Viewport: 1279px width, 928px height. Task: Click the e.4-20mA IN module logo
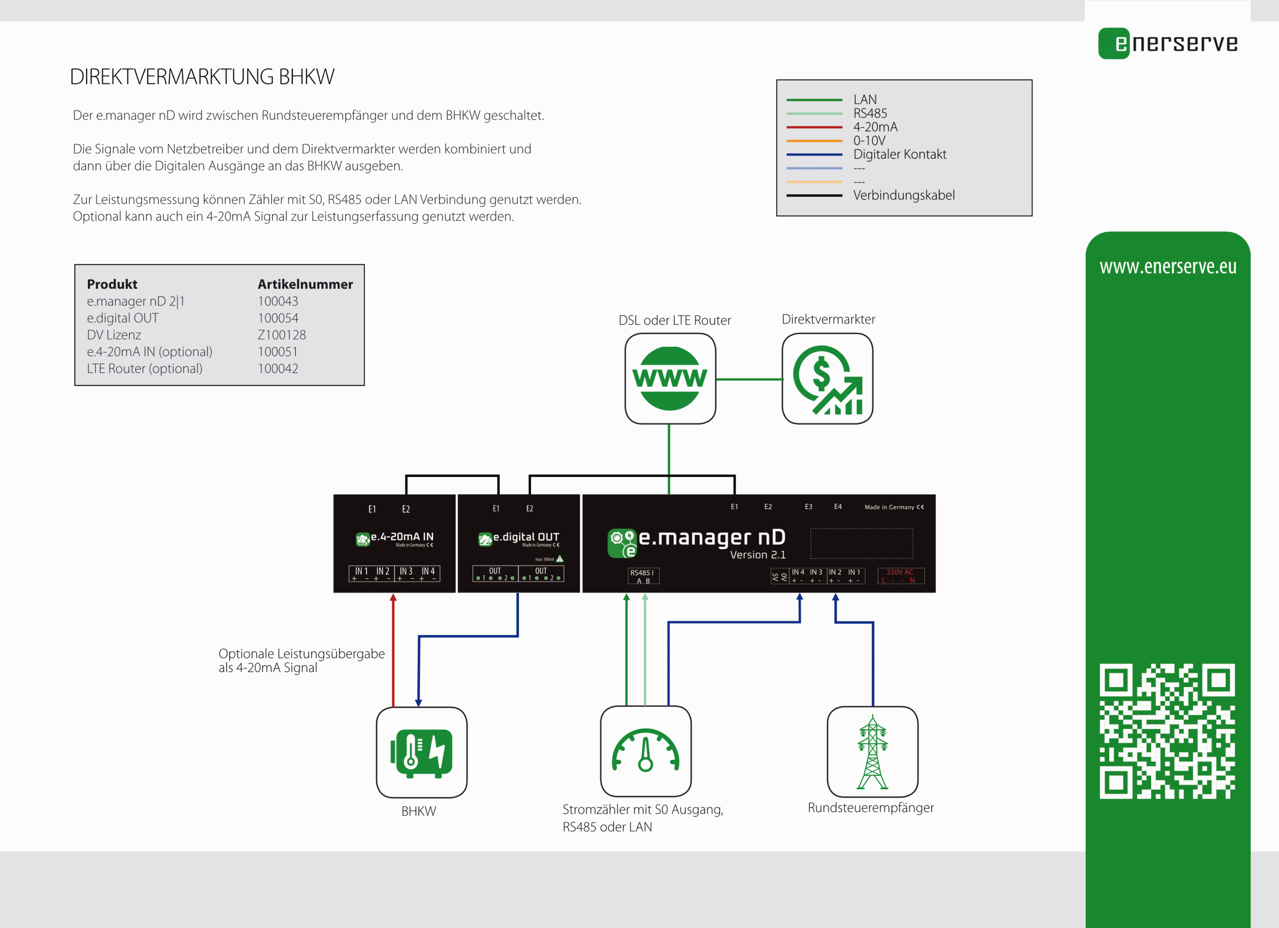coord(363,539)
